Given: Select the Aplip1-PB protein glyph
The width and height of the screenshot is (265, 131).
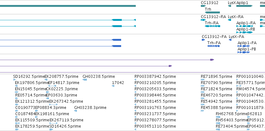Looking at the screenshot, I should [244, 52].
